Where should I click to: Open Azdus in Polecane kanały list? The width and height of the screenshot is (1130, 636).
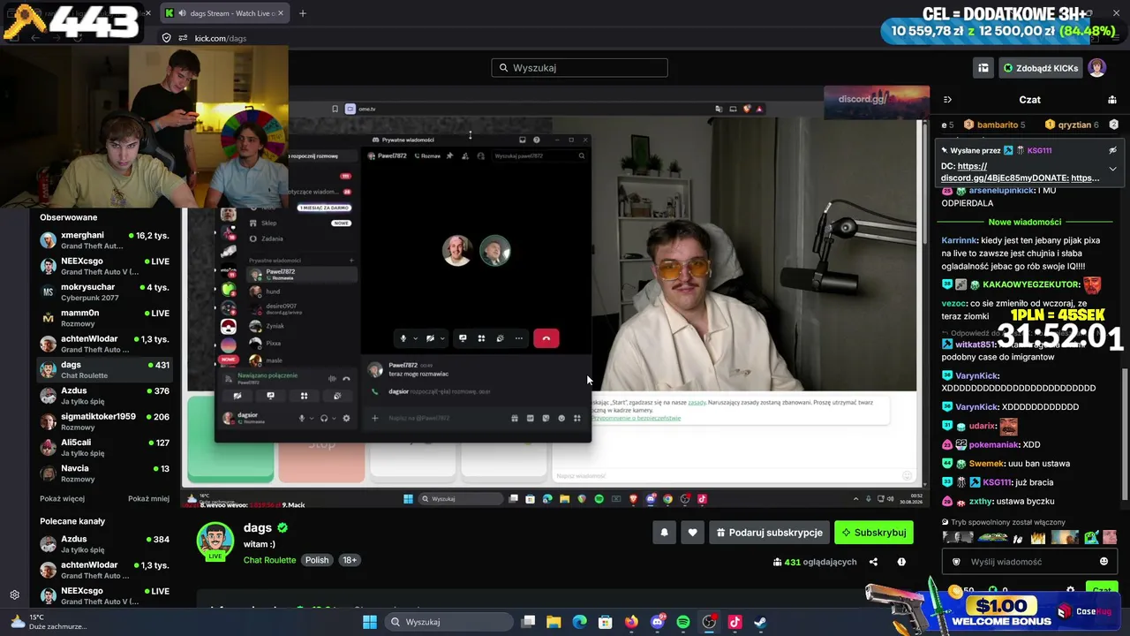tap(104, 543)
